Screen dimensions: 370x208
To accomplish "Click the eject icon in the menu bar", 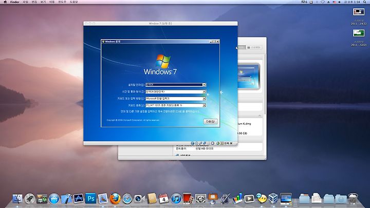I will tap(328, 2).
